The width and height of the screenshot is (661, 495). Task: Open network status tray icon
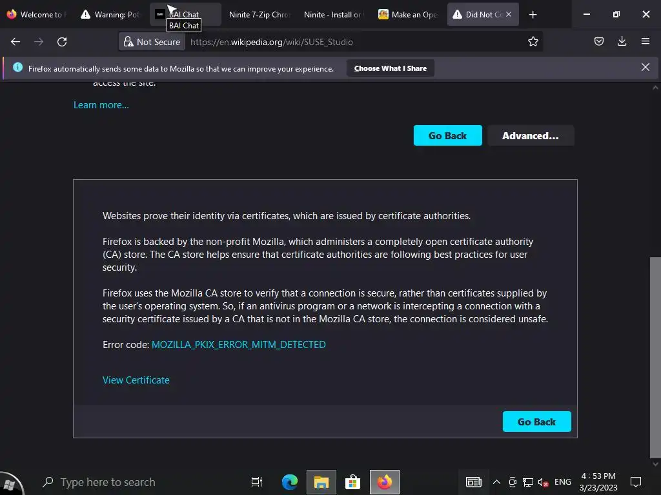pyautogui.click(x=527, y=482)
